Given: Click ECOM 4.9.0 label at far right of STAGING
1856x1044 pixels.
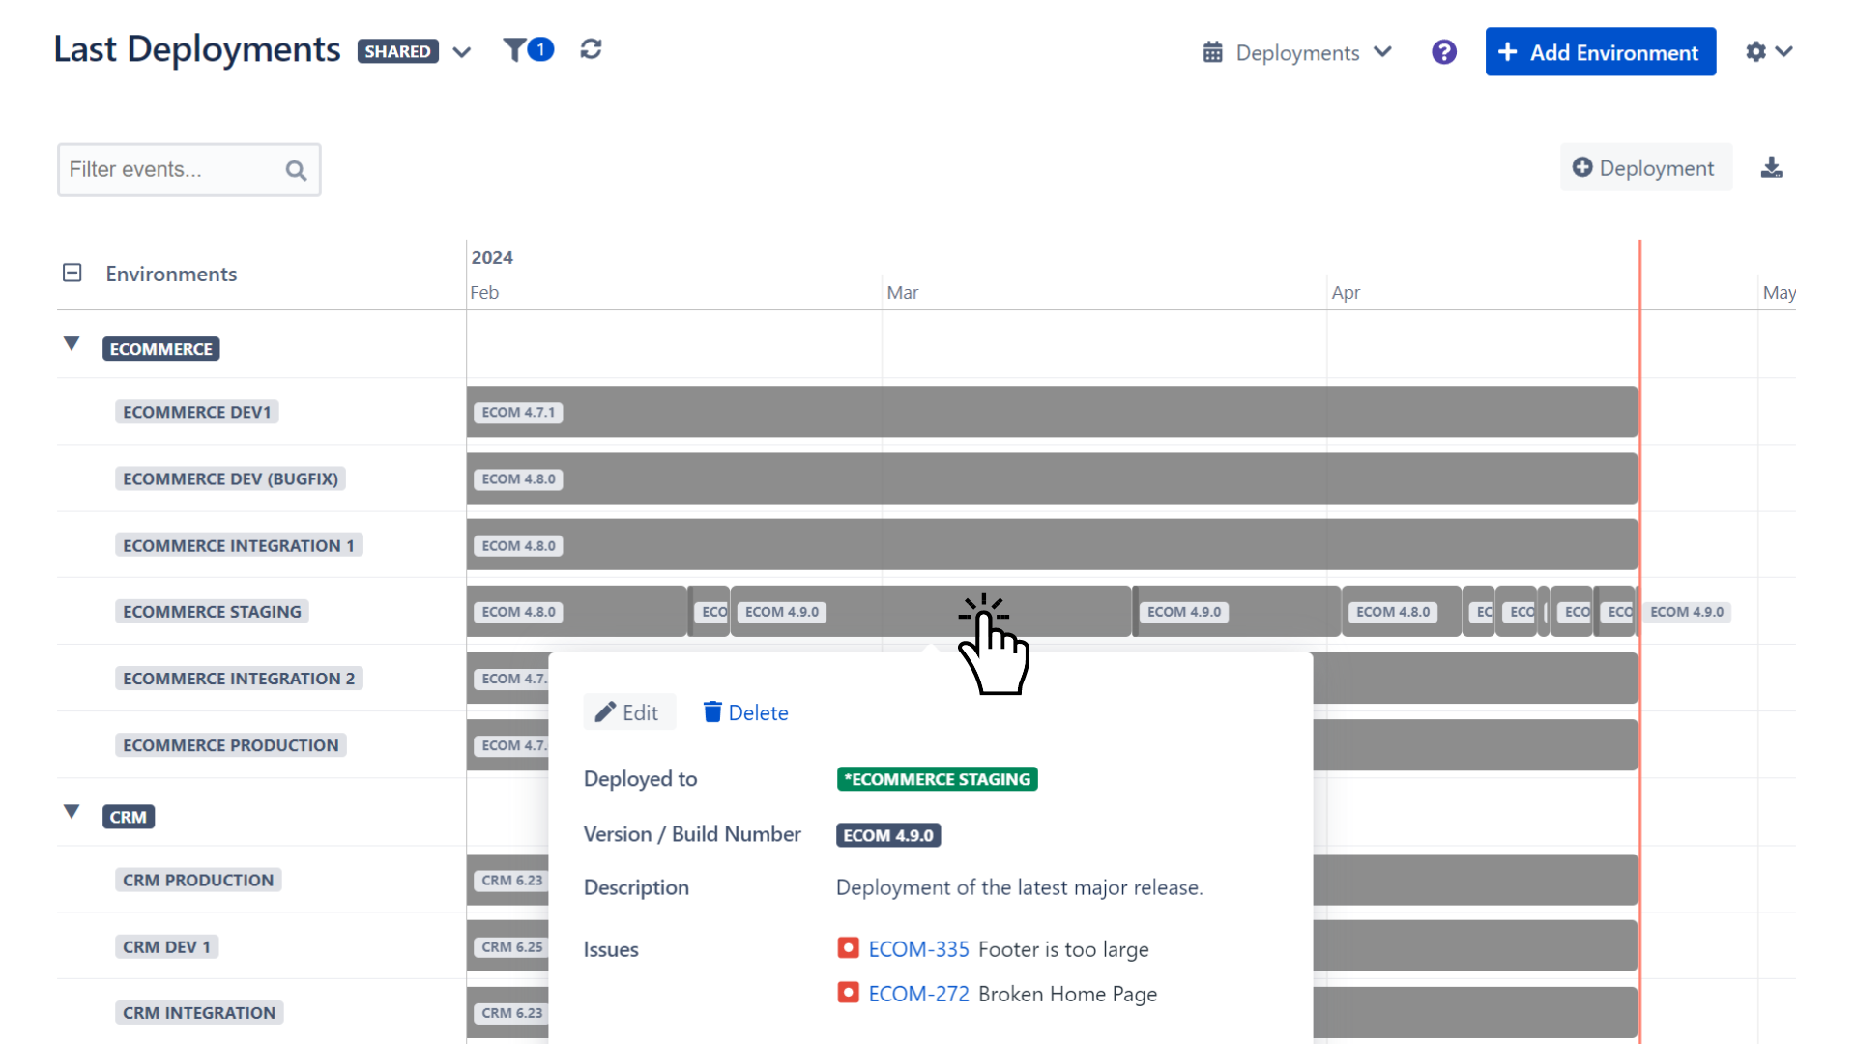Looking at the screenshot, I should (1687, 612).
